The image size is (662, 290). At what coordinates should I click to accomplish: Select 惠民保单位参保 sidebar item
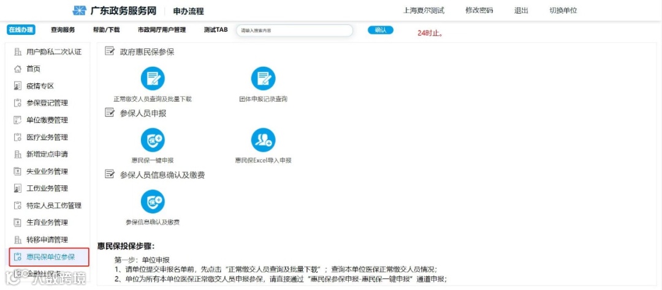click(x=49, y=257)
